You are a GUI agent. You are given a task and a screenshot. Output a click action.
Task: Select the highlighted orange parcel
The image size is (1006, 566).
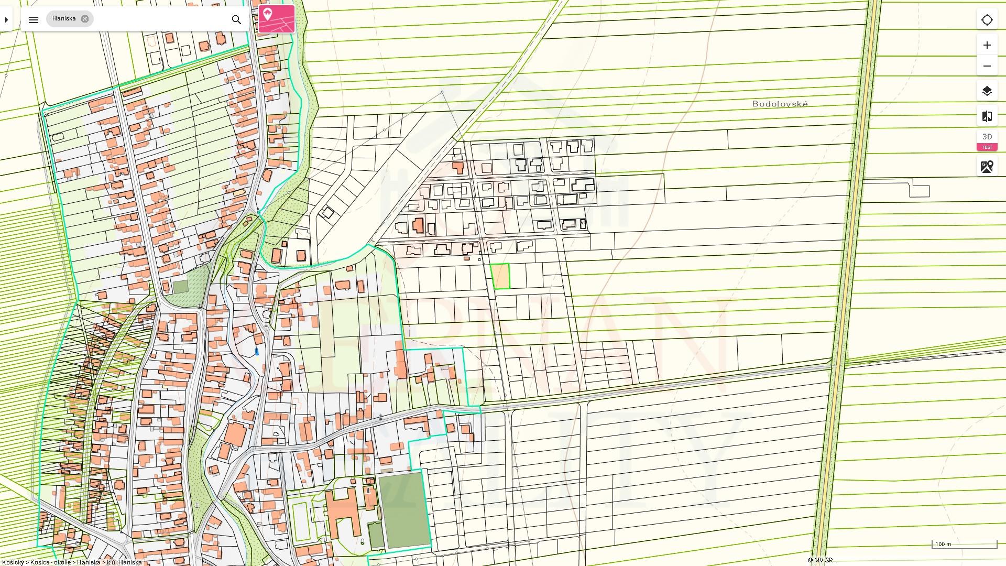[x=500, y=276]
